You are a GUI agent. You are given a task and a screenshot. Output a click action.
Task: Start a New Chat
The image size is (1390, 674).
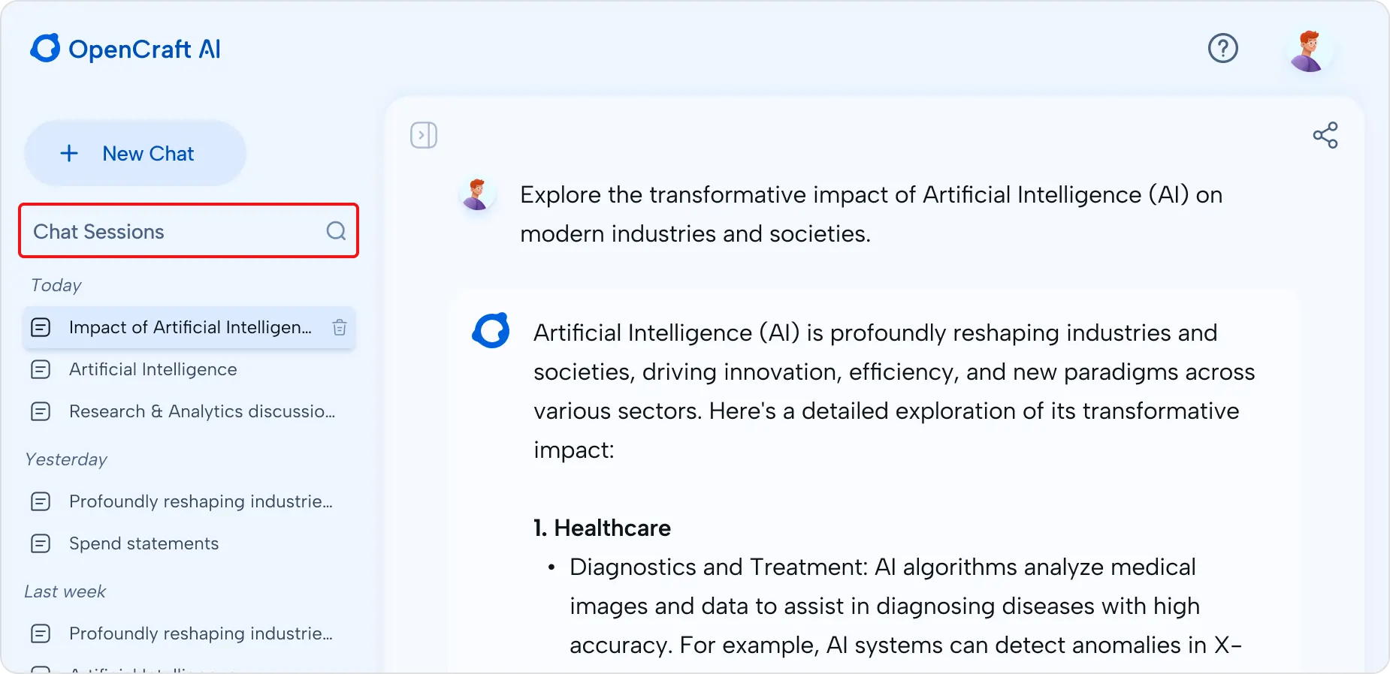click(135, 153)
